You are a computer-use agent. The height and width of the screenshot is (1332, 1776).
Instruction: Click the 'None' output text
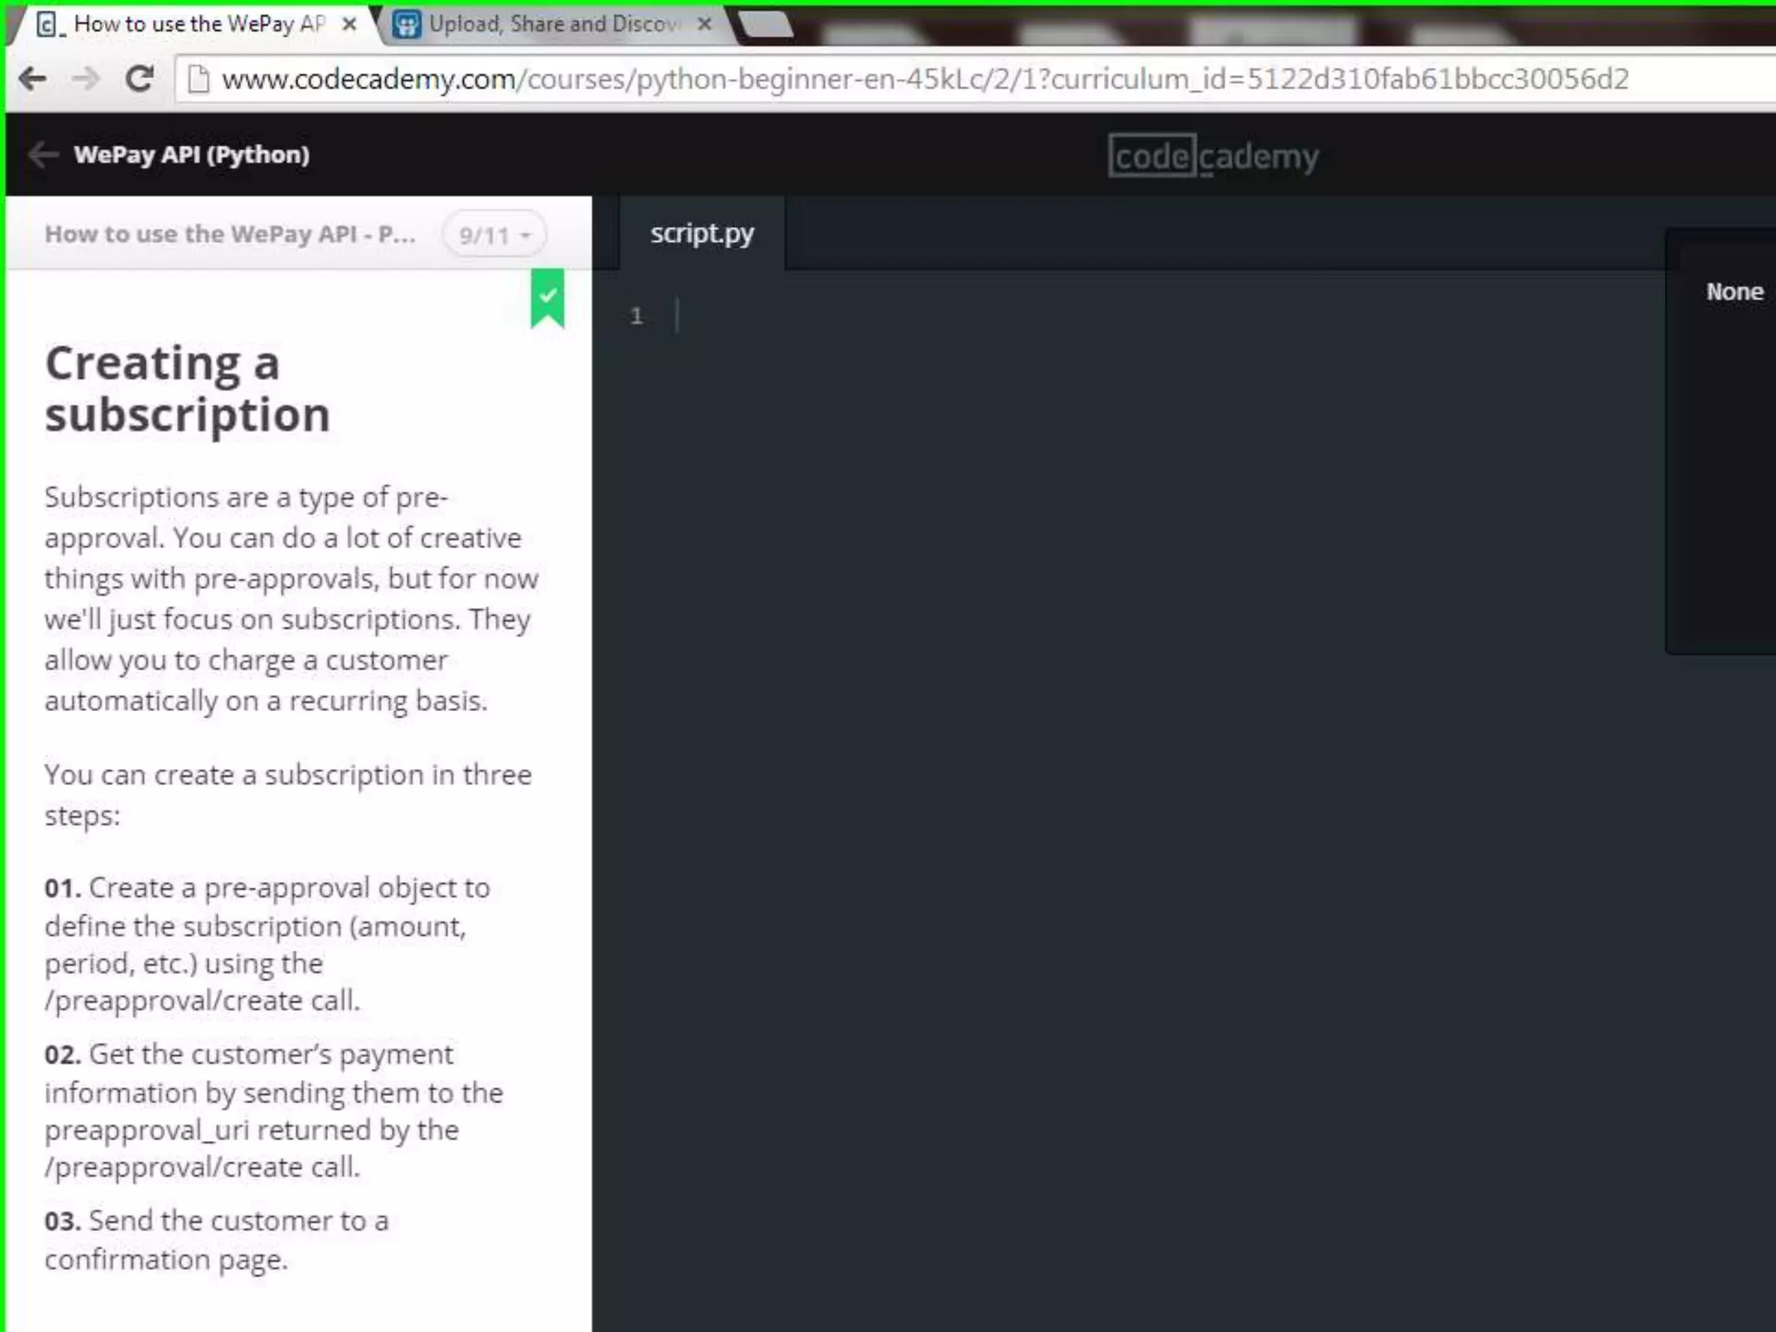tap(1734, 291)
